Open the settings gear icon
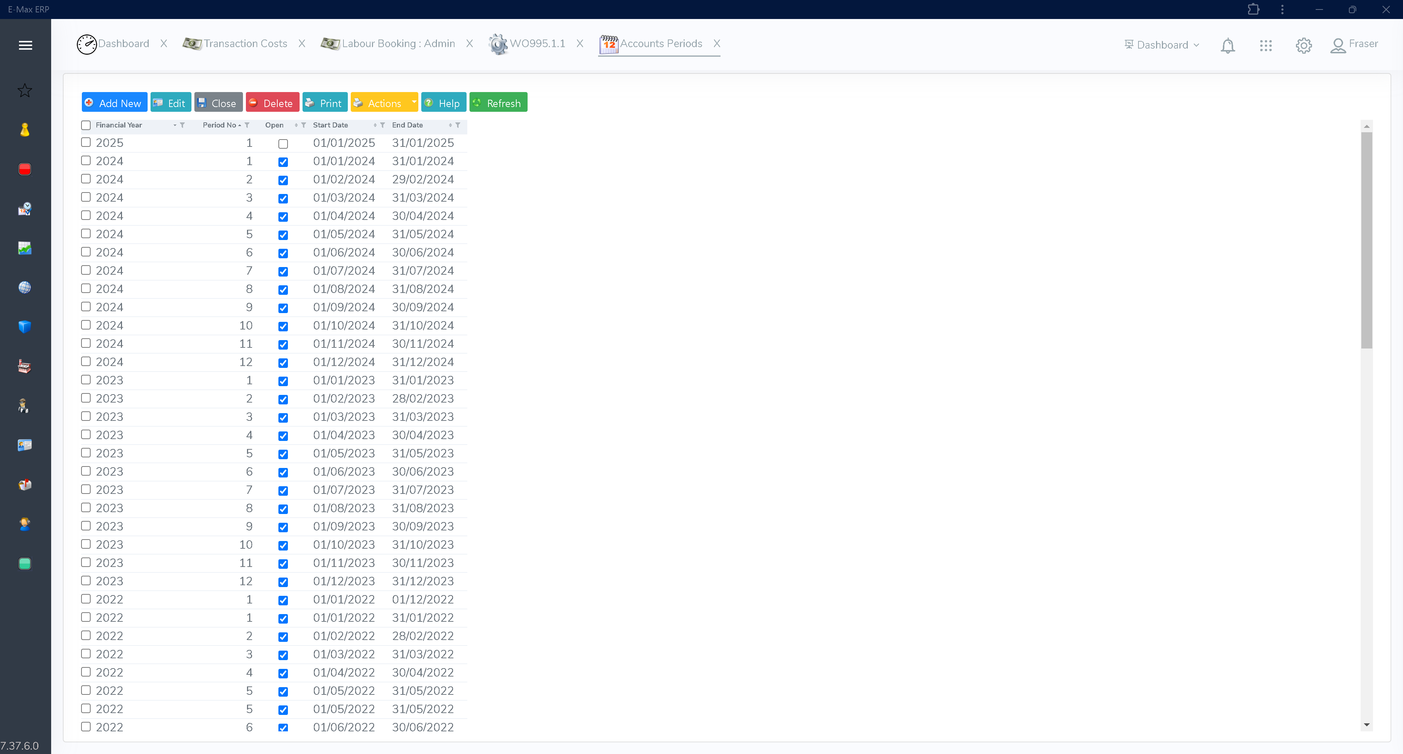Screen dimensions: 1403x754 1303,46
